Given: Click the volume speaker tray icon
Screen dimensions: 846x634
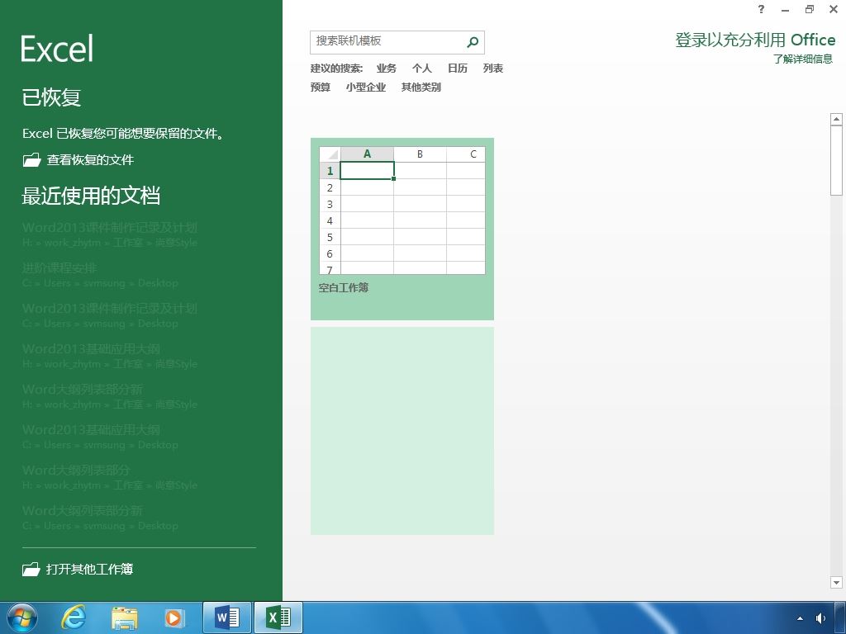Looking at the screenshot, I should point(820,618).
